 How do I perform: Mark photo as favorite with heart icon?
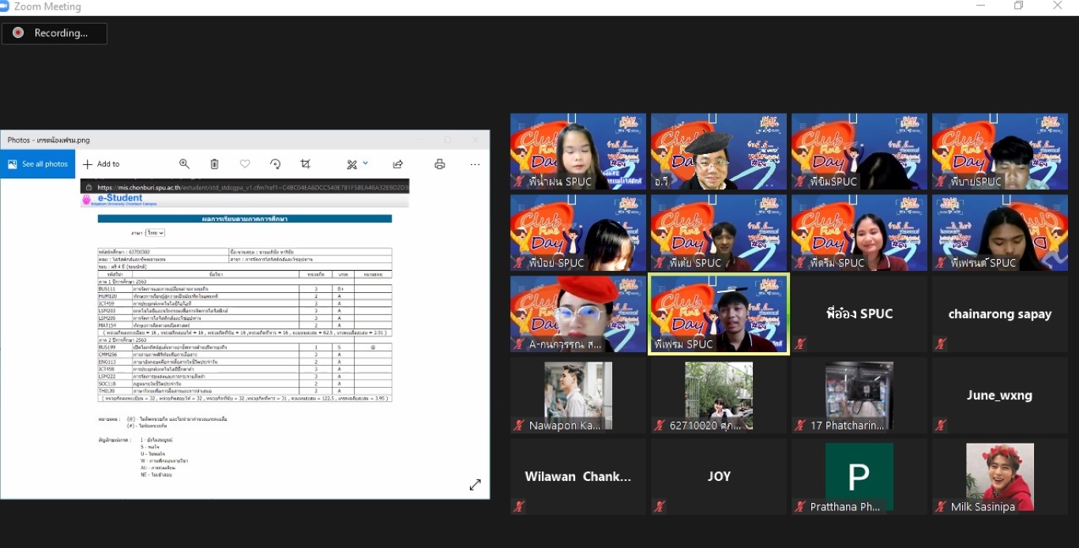245,164
